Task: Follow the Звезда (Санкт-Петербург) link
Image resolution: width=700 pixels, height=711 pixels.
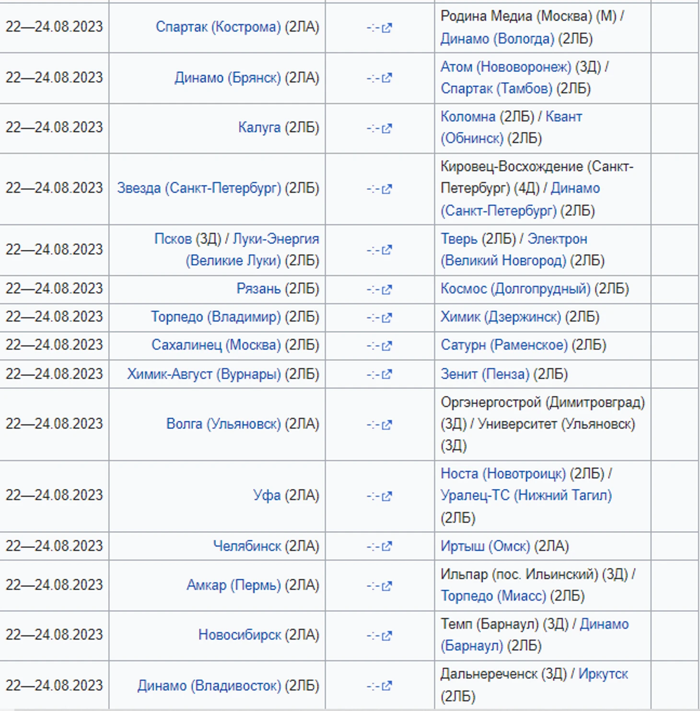Action: pyautogui.click(x=198, y=188)
